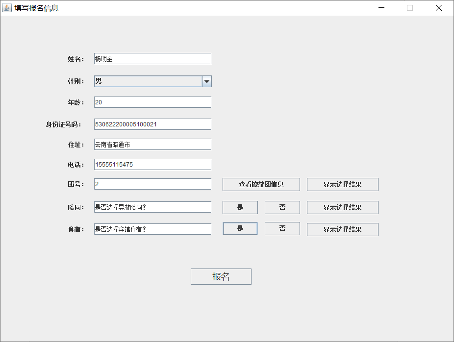The image size is (454, 342).
Task: Submit the form with 报名 button
Action: click(221, 277)
